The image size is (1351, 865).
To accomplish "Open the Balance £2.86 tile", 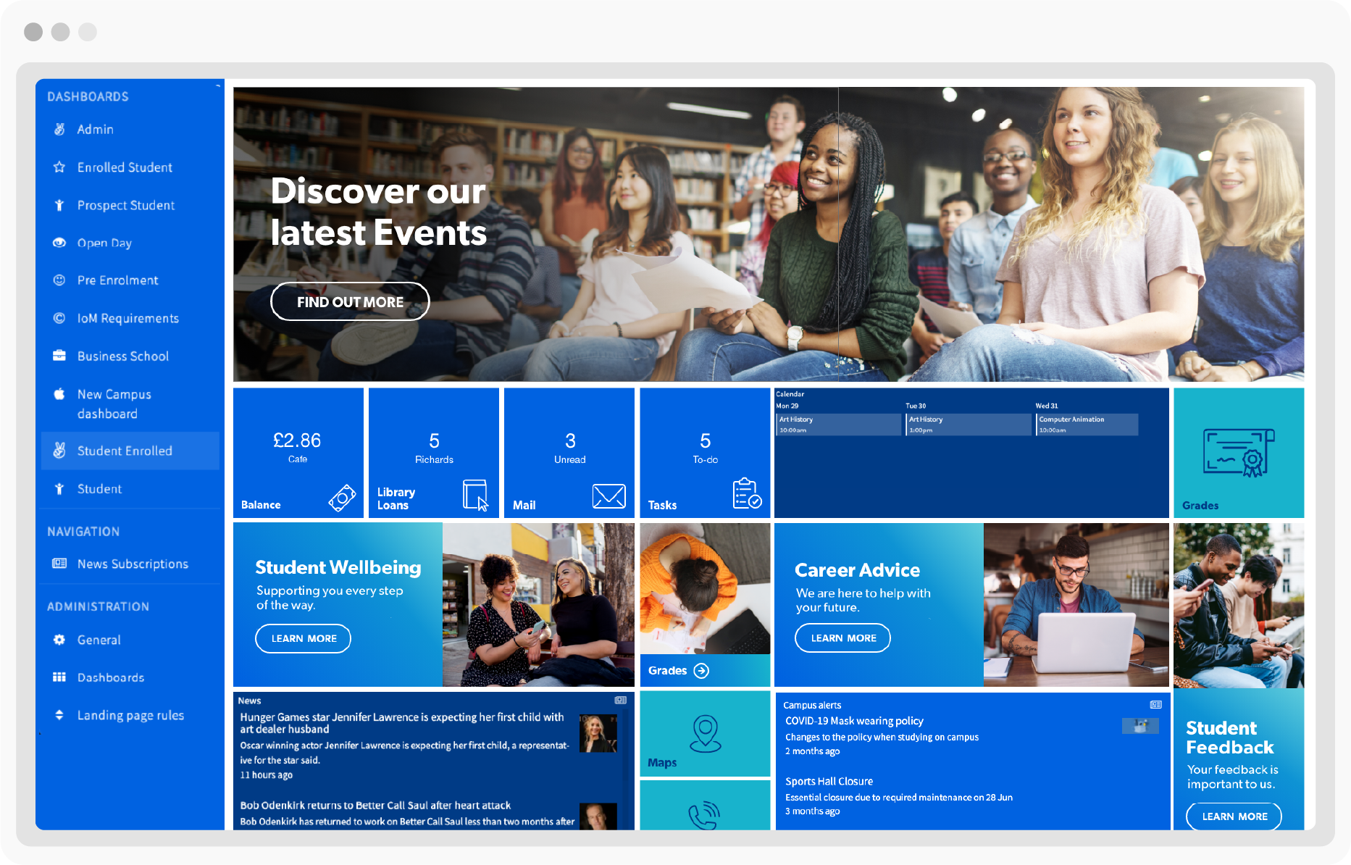I will pyautogui.click(x=298, y=453).
